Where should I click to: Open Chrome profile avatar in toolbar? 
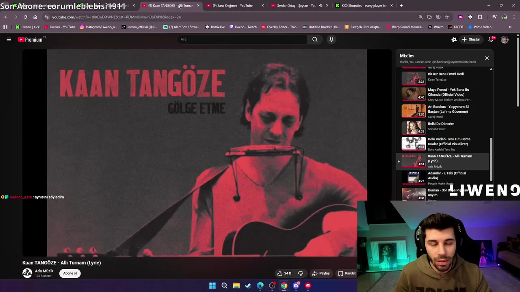pyautogui.click(x=505, y=17)
